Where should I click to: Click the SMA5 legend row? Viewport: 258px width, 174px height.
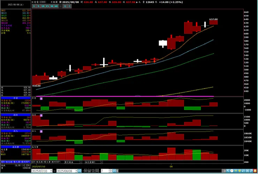point(16,10)
